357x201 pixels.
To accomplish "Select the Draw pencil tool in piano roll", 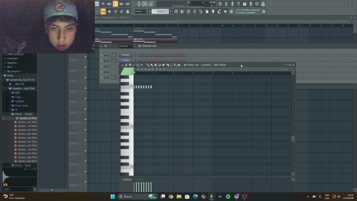I will coord(148,65).
